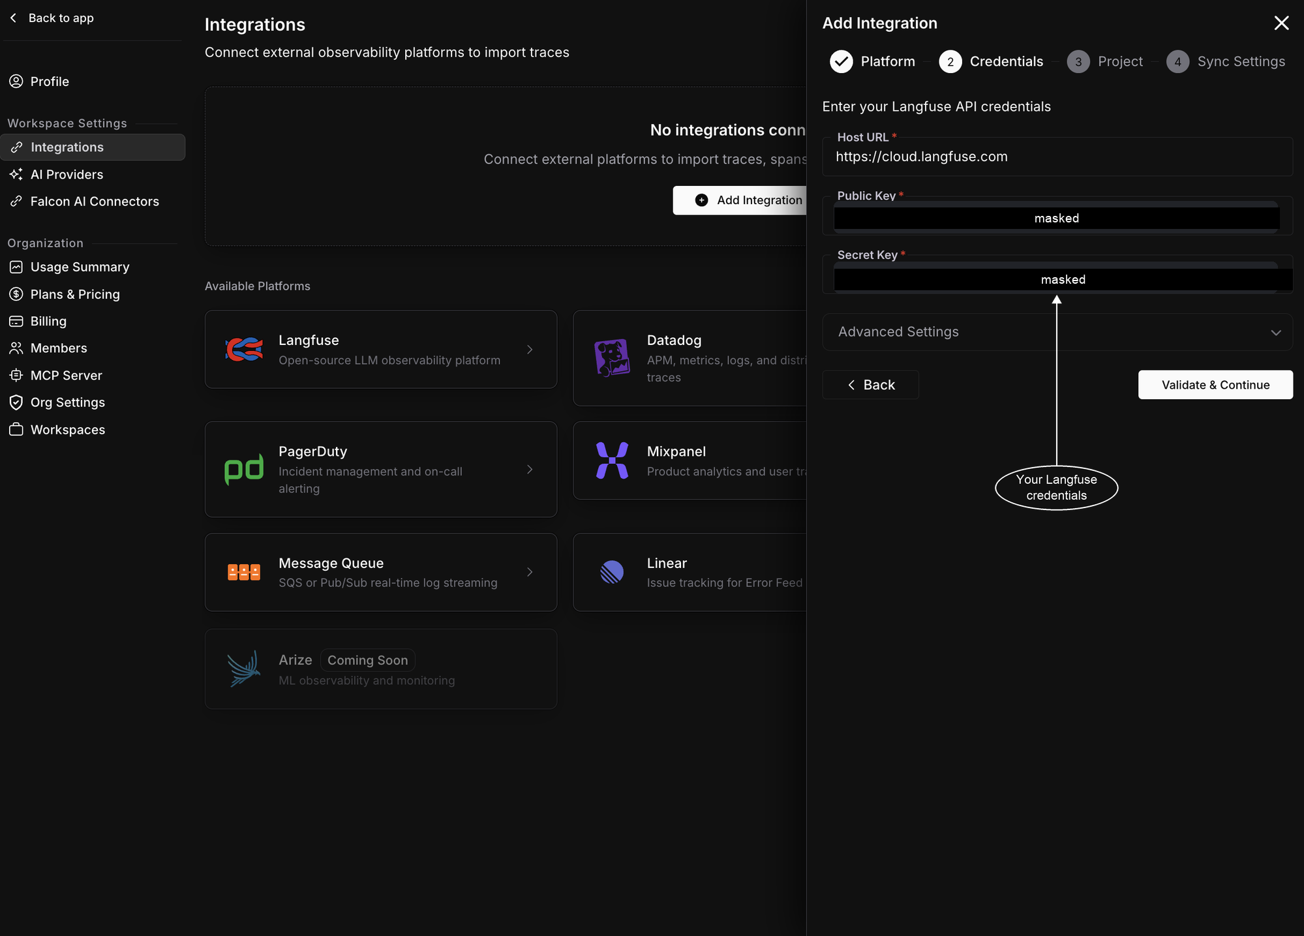Open the Billing page

coord(93,321)
